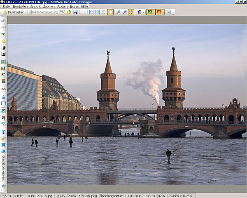The width and height of the screenshot is (247, 198).
Task: Expand the green toolbar dropdown arrow
Action: tap(154, 12)
